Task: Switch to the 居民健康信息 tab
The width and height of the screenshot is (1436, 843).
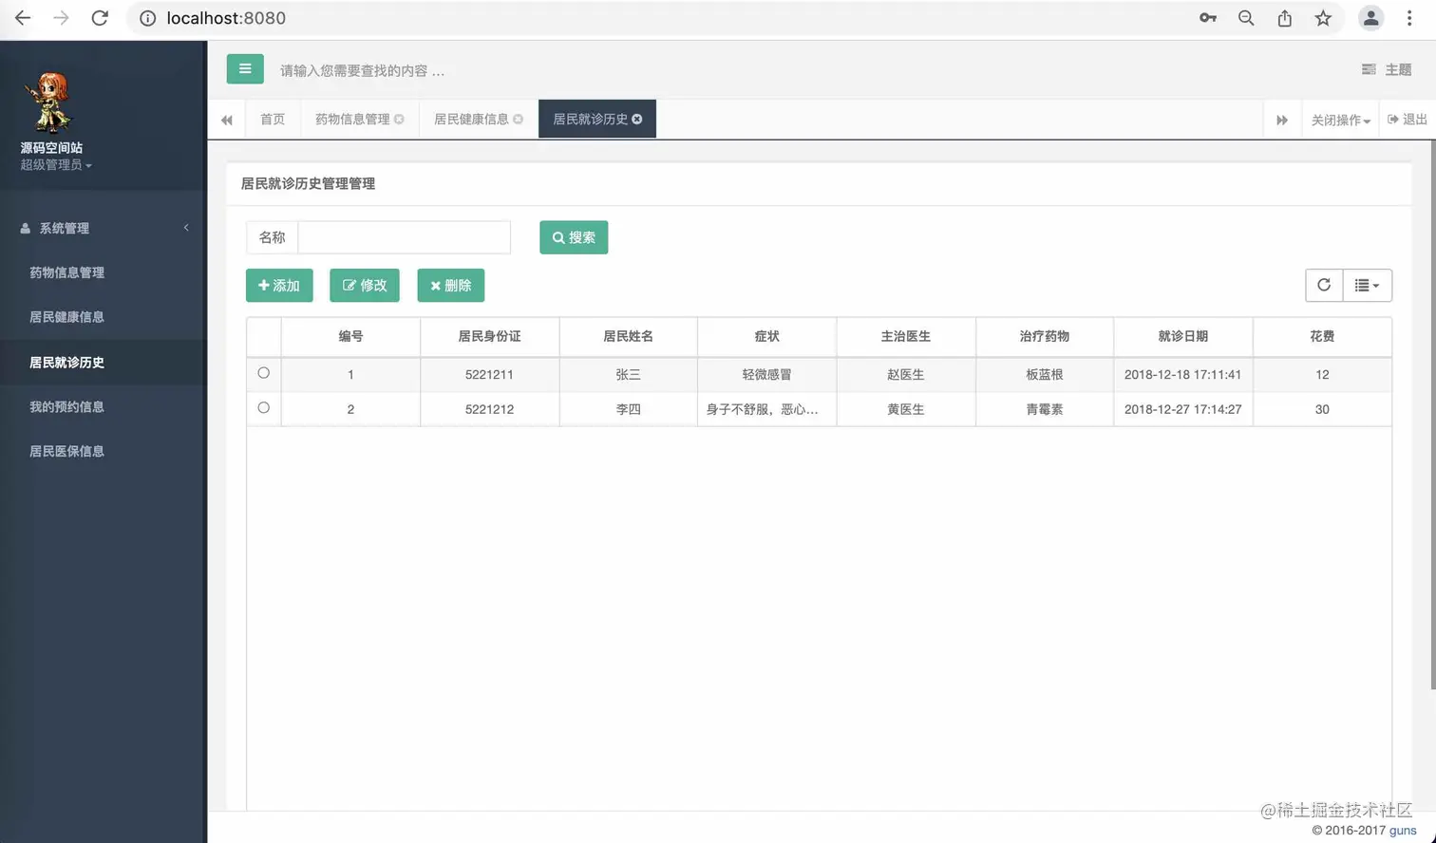Action: (471, 119)
